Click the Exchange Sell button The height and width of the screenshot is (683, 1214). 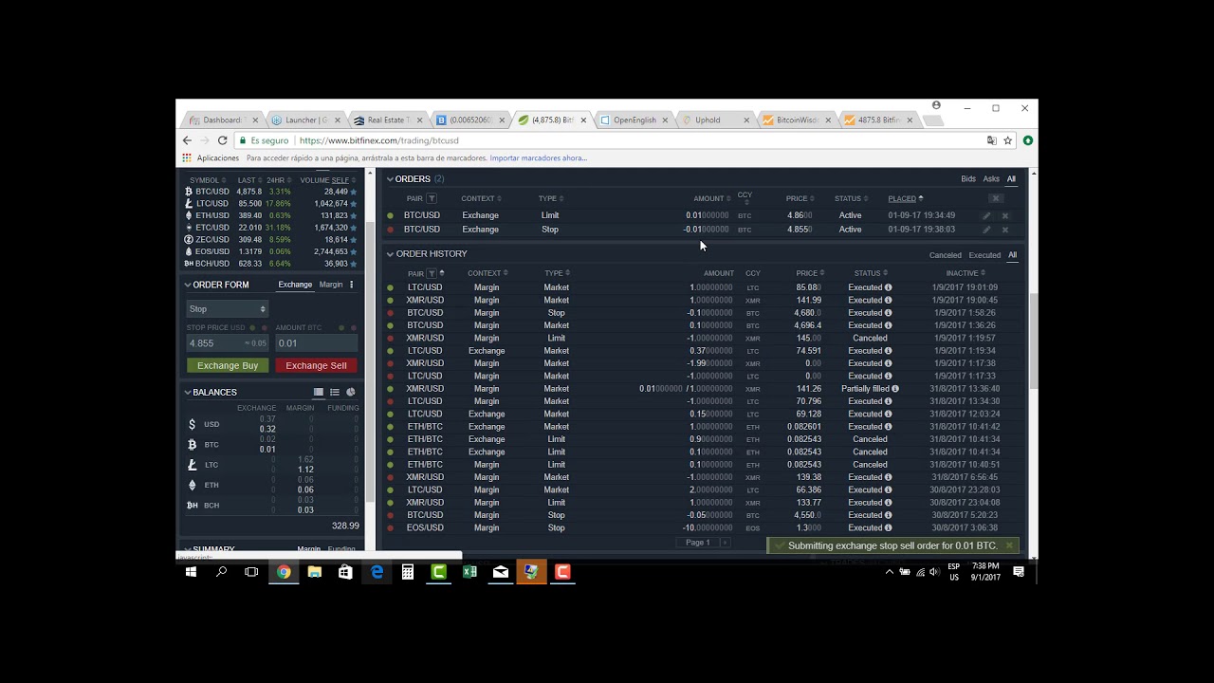tap(316, 365)
